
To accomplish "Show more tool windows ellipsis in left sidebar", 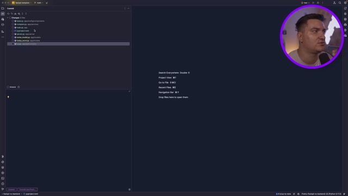I will 3,37.
